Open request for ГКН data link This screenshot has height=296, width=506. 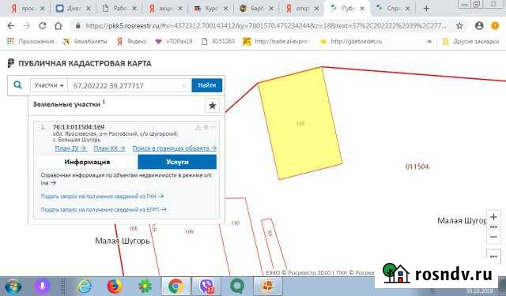[x=102, y=197]
